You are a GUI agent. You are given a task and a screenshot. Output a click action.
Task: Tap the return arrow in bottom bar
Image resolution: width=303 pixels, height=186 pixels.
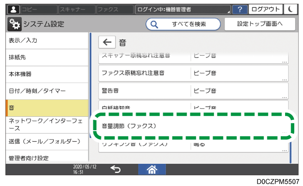coord(116,169)
